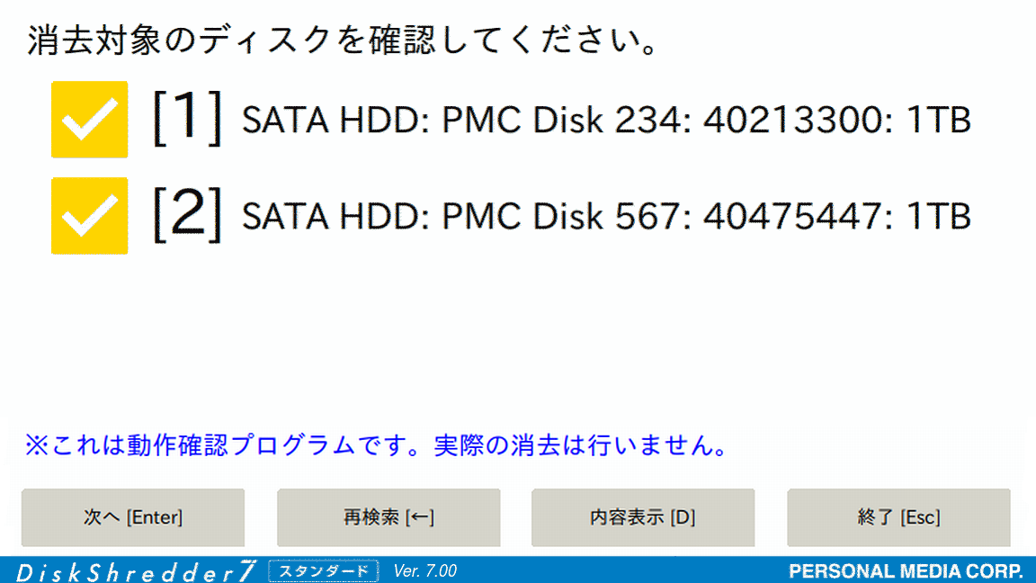The width and height of the screenshot is (1036, 583).
Task: Click the 1TB capacity of disk 2
Action: point(939,217)
